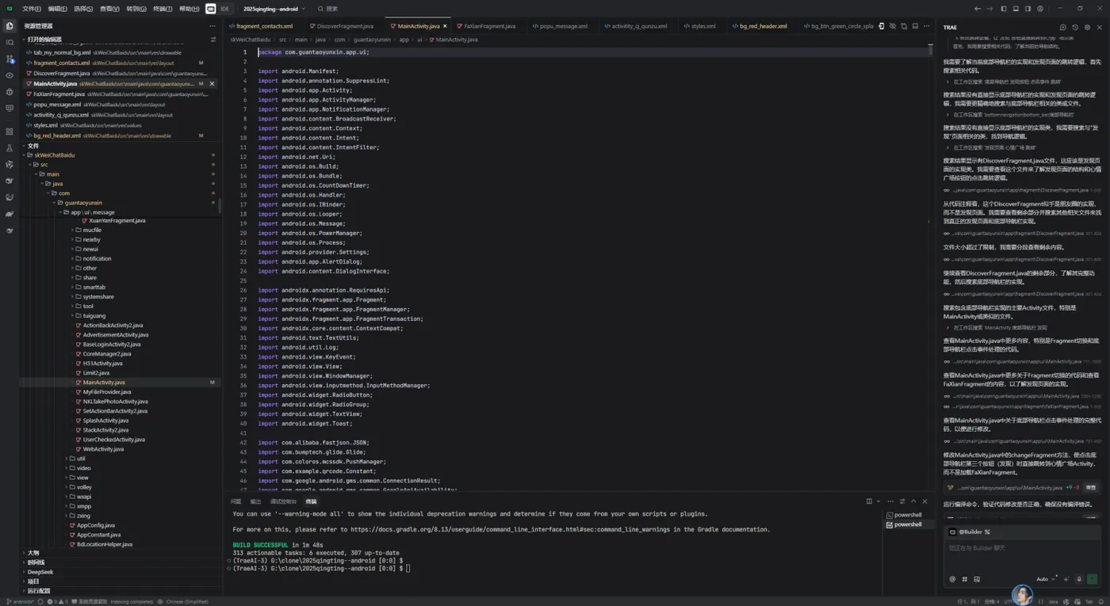Toggle primary sidebar layout icon in title bar
The width and height of the screenshot is (1110, 606).
pos(1004,9)
